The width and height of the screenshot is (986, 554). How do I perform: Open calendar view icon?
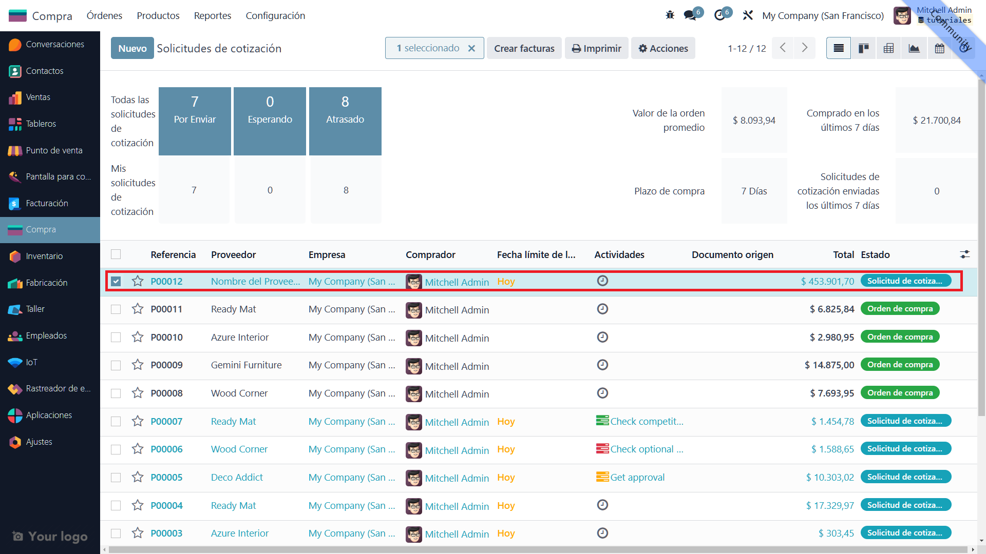(939, 48)
